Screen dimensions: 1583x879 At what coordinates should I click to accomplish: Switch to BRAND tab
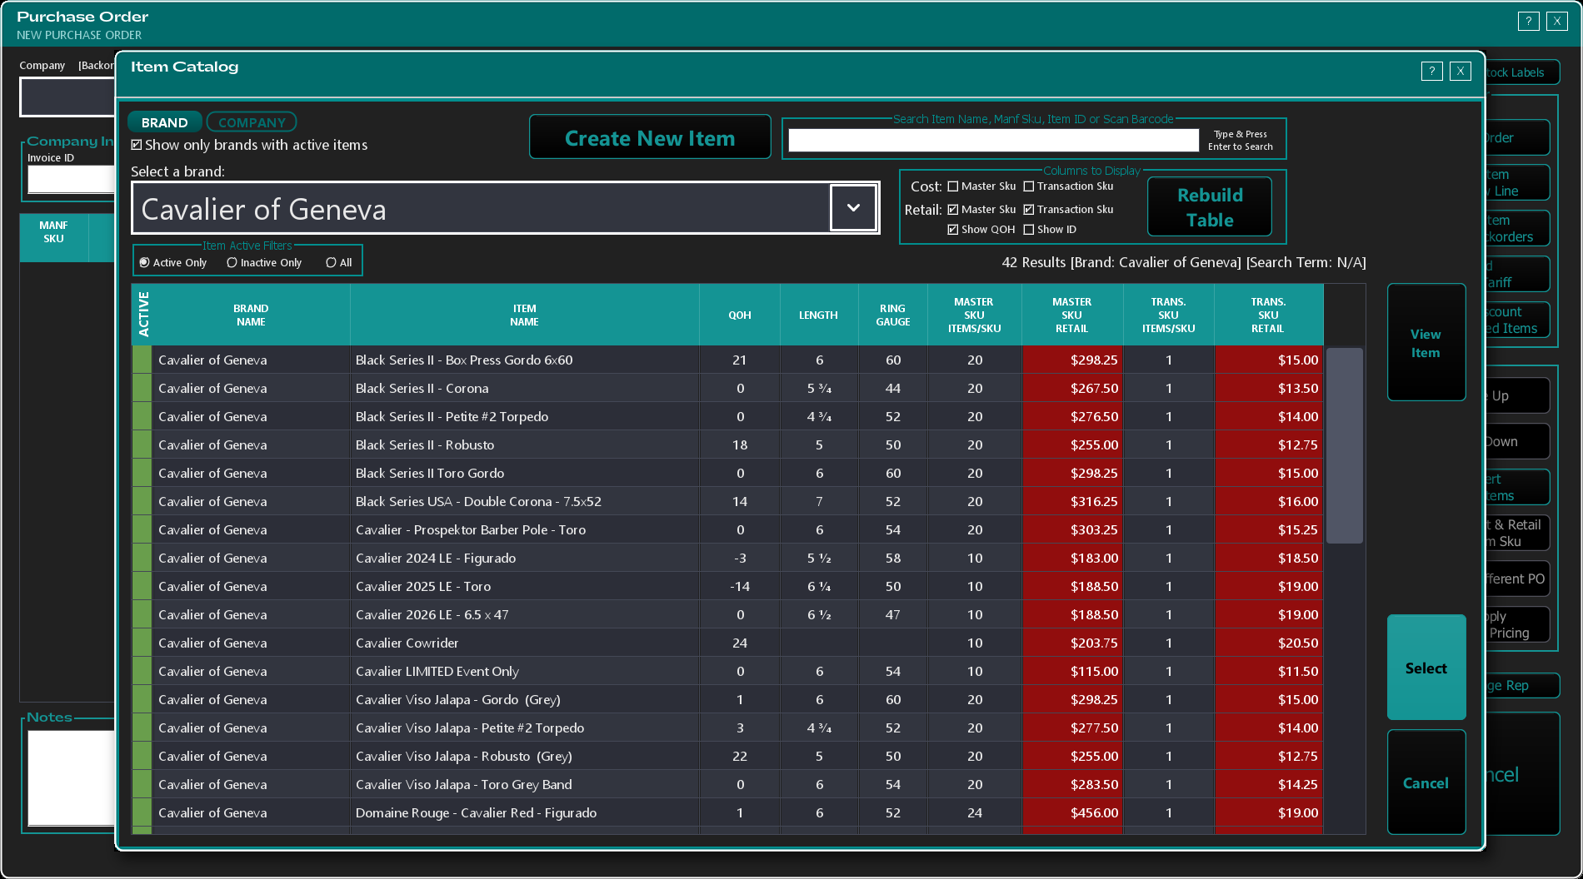(165, 122)
